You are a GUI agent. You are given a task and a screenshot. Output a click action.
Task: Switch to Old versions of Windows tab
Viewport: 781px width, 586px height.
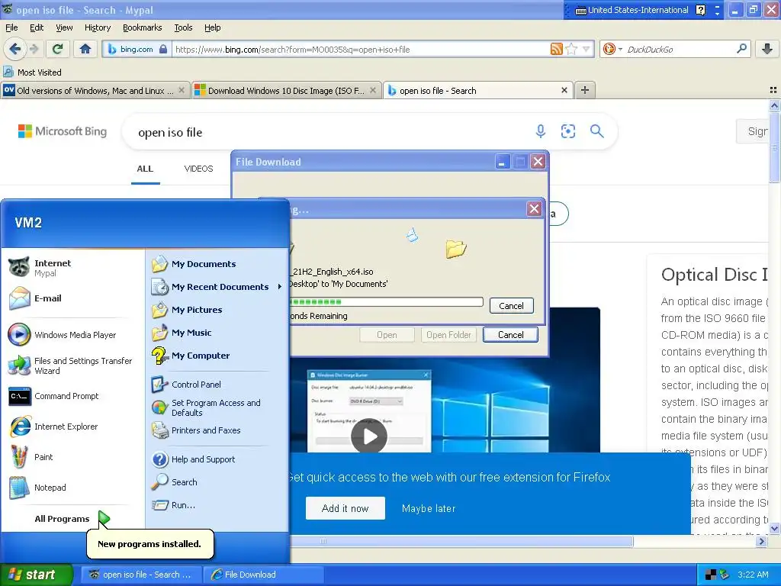[95, 90]
